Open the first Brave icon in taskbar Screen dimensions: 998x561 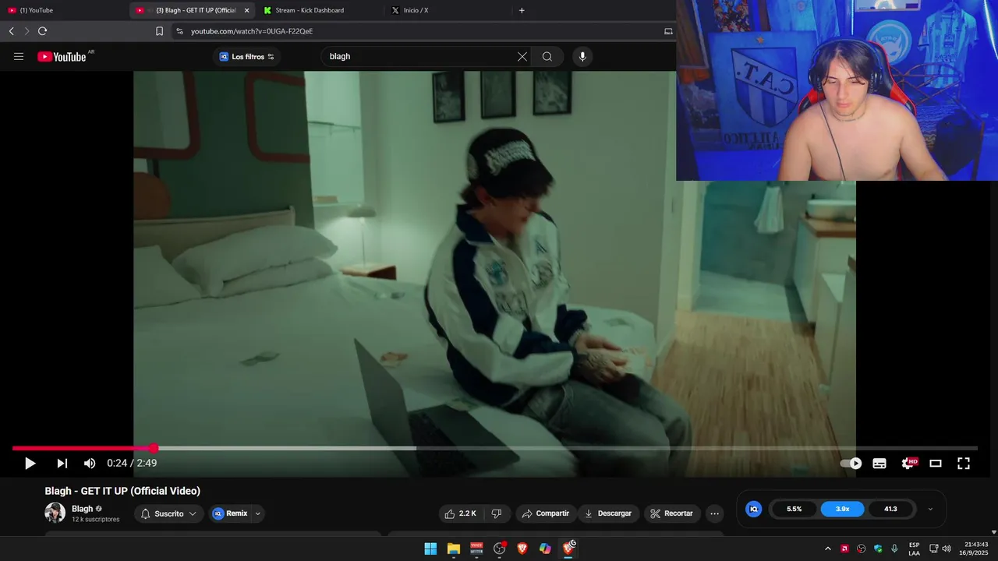522,549
